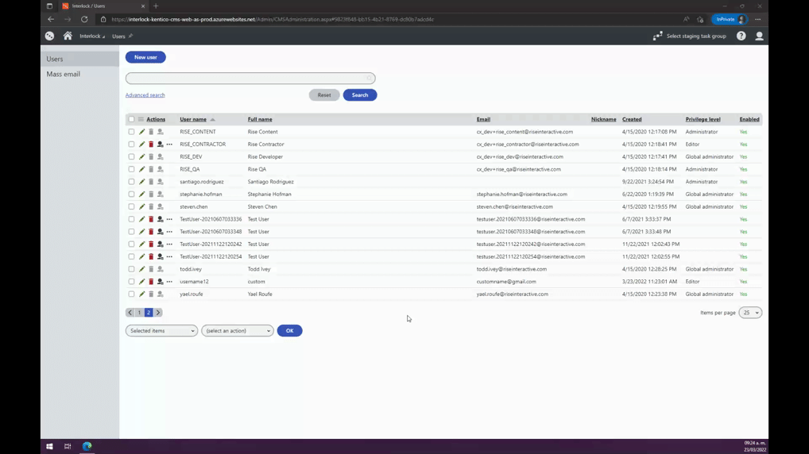Delete TestUser-20211122120254 with trash icon

(x=151, y=256)
